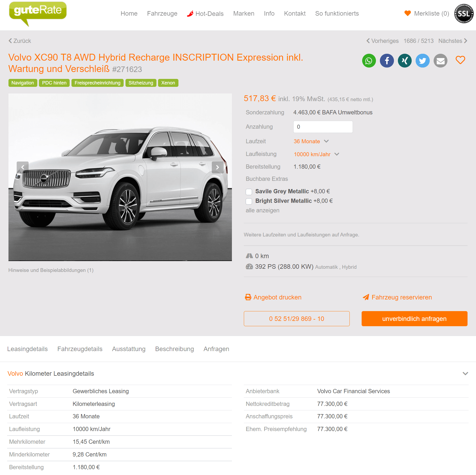Viewport: 476px width, 475px height.
Task: Show next car photo with right arrow
Action: pos(218,167)
